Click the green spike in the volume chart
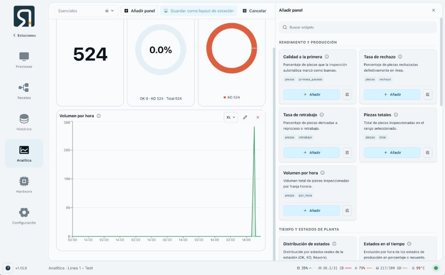 pyautogui.click(x=254, y=181)
